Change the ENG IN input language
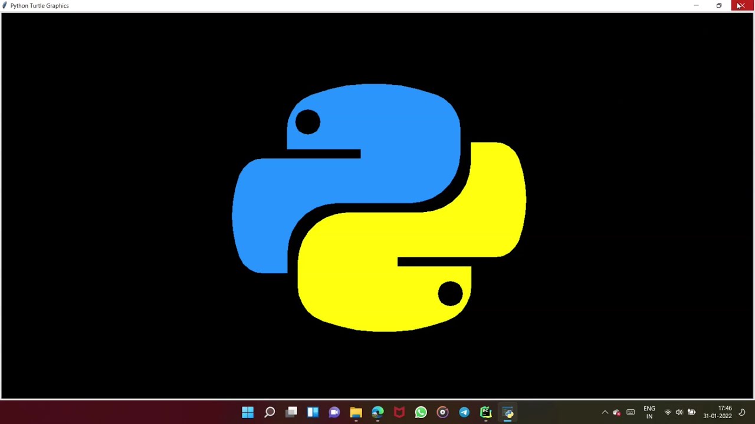The height and width of the screenshot is (424, 755). point(649,412)
